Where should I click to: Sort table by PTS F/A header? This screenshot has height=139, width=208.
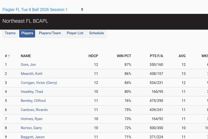156,56
